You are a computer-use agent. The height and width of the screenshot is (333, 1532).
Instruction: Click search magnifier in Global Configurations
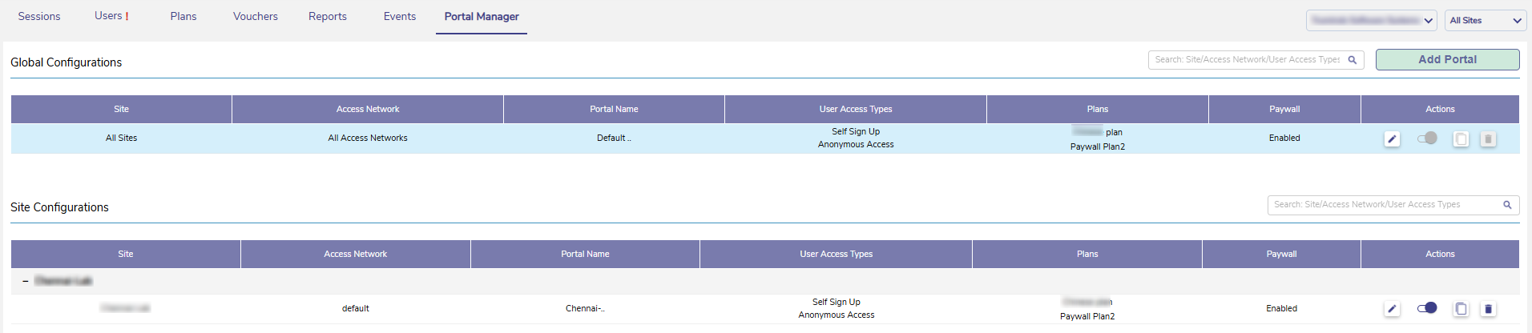coord(1353,60)
